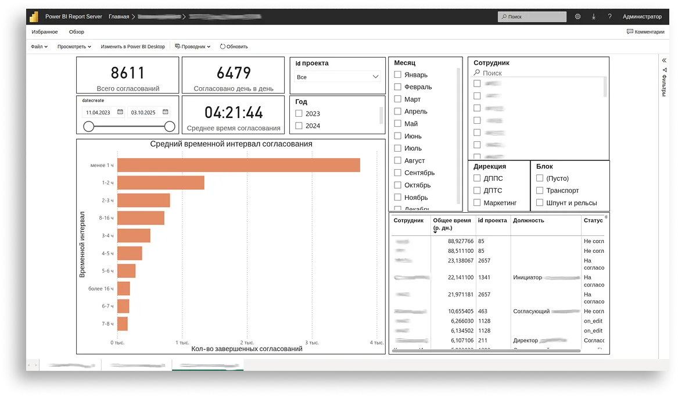Open the help question mark icon

(609, 17)
